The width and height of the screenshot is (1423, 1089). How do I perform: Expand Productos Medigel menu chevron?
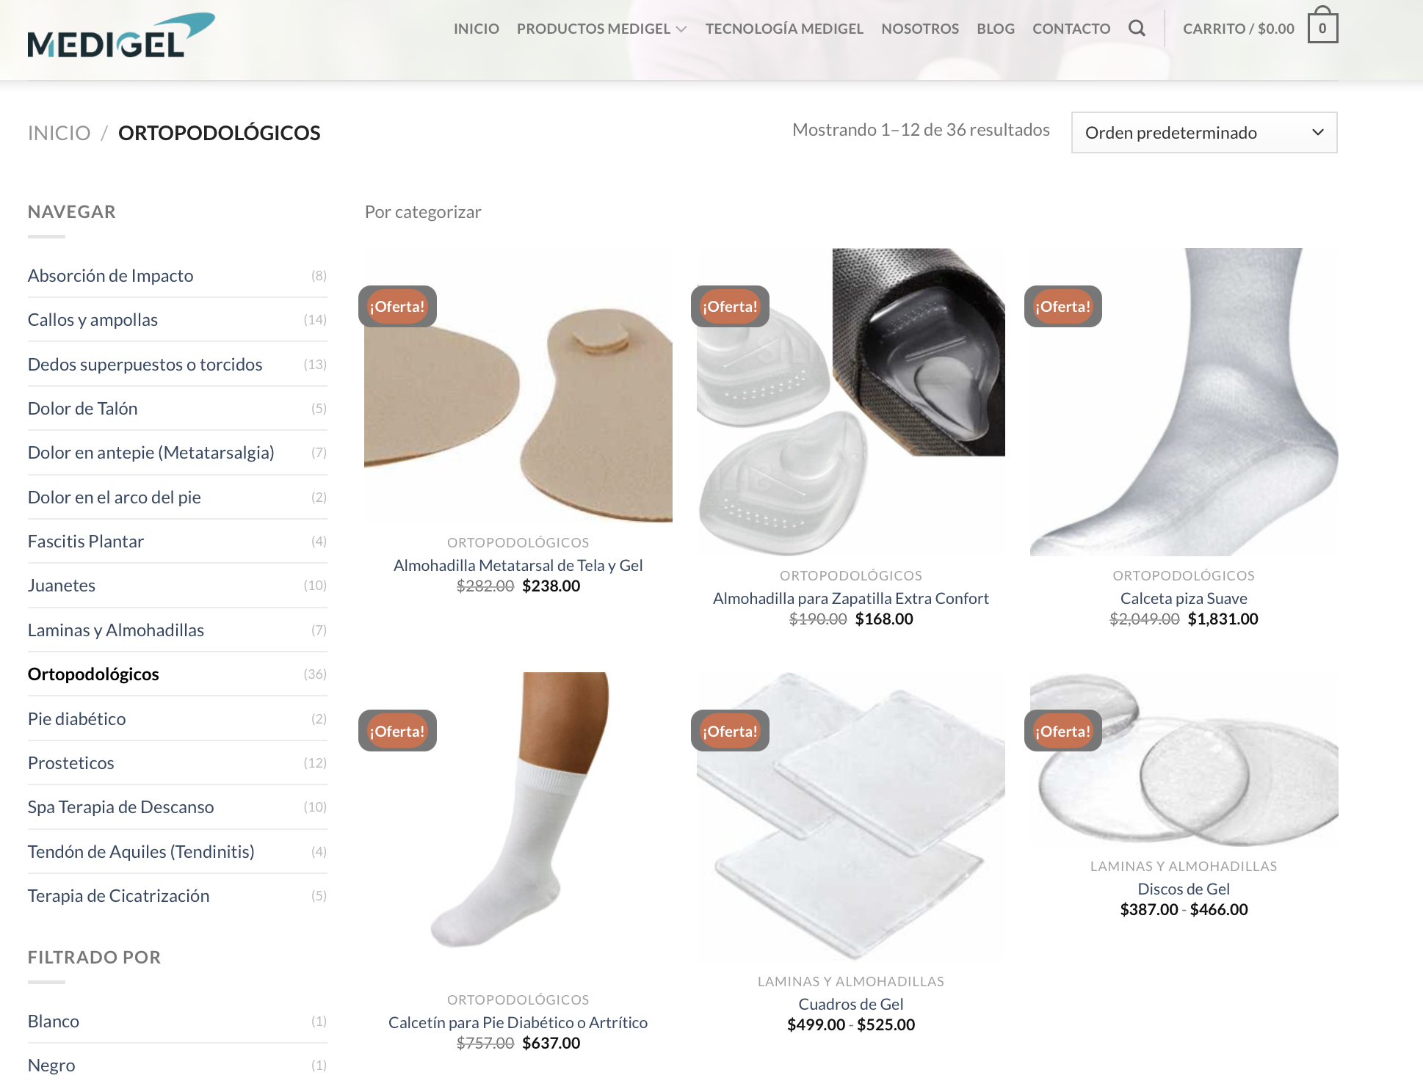681,29
